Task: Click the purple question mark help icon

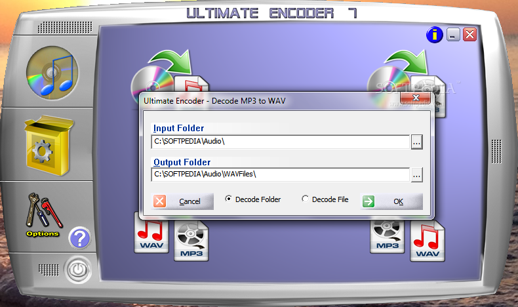Action: 79,238
